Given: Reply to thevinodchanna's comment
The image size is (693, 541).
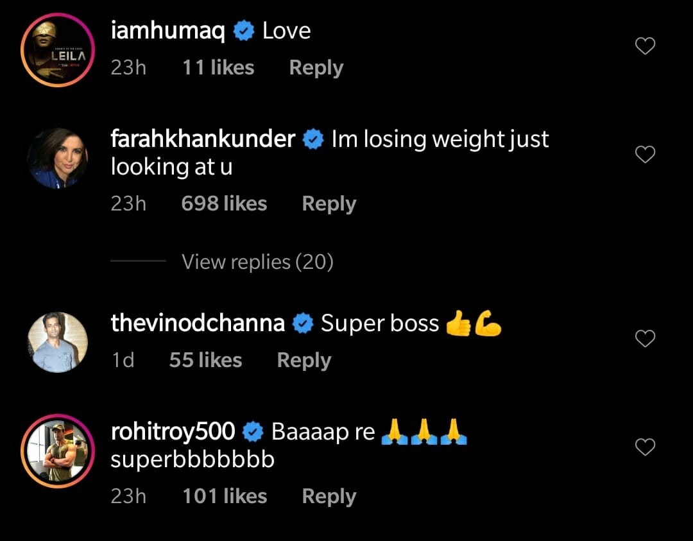Looking at the screenshot, I should coord(304,361).
